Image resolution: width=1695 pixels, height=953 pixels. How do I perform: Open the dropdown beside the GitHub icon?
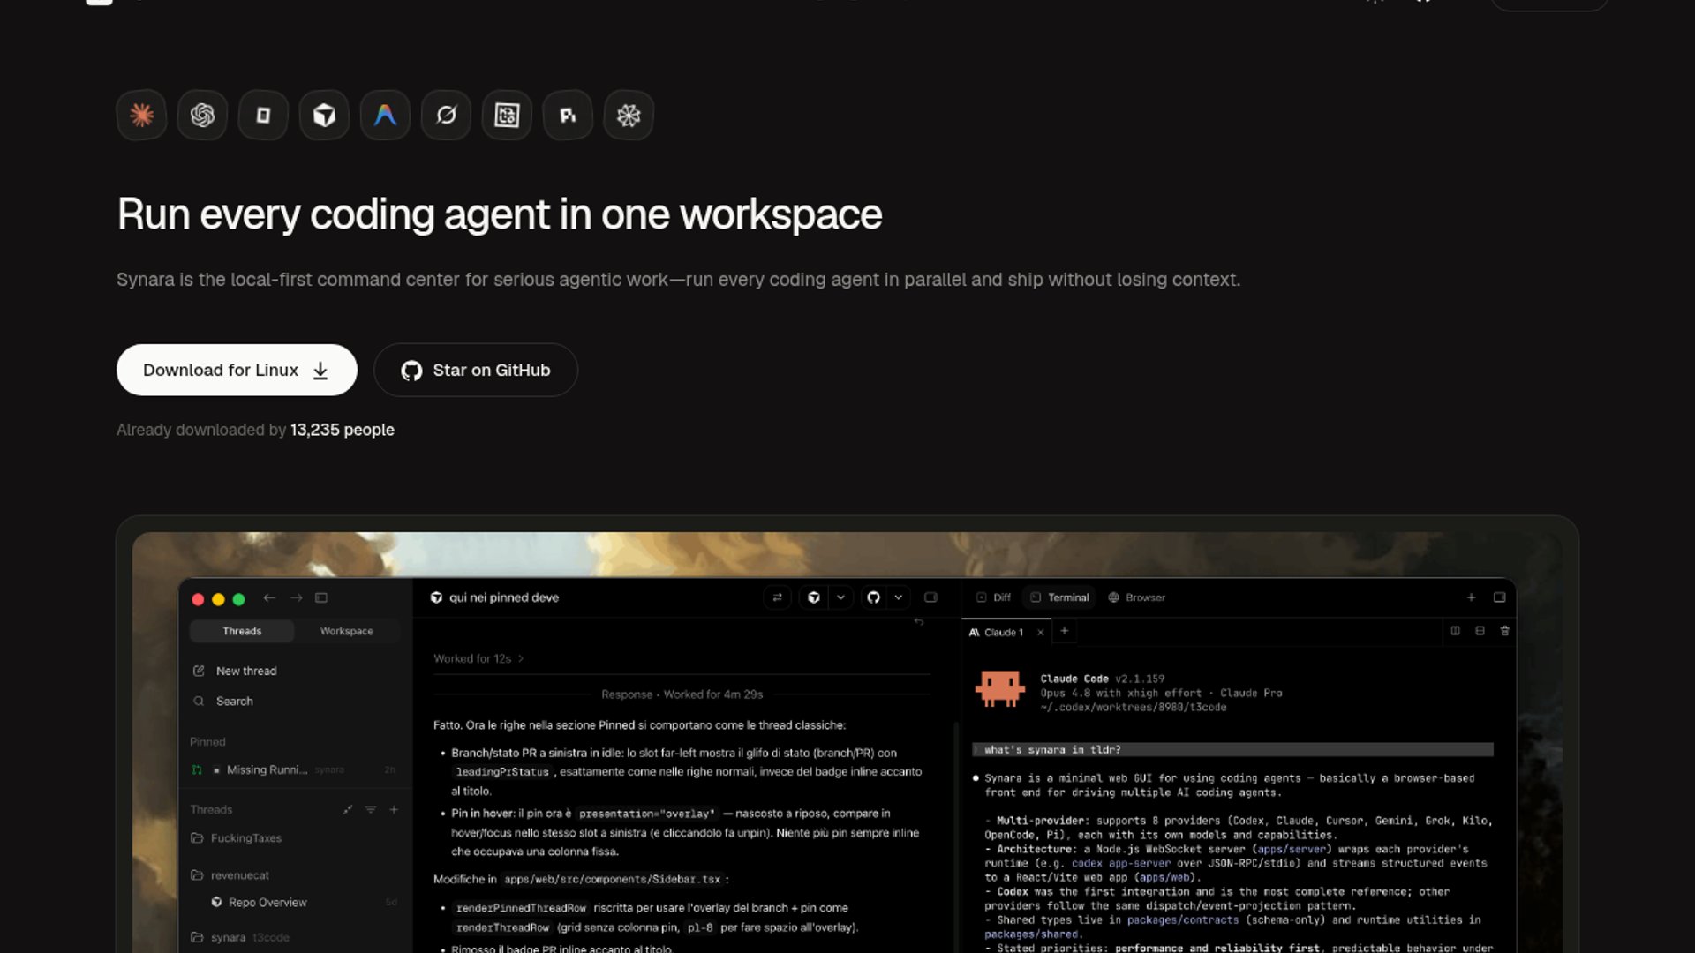click(898, 597)
